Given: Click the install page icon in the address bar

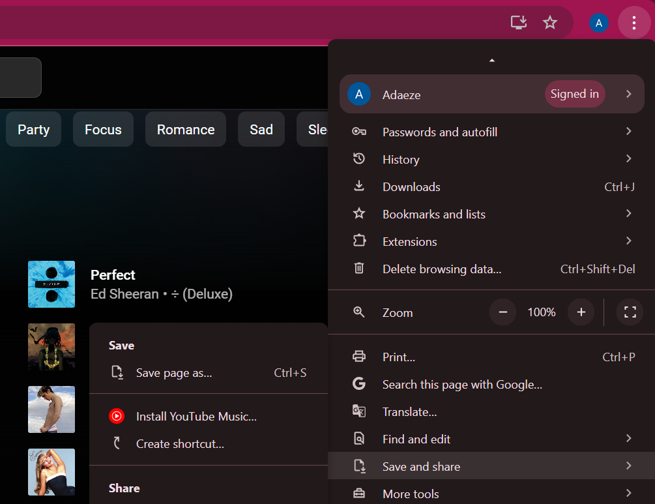Looking at the screenshot, I should click(518, 22).
